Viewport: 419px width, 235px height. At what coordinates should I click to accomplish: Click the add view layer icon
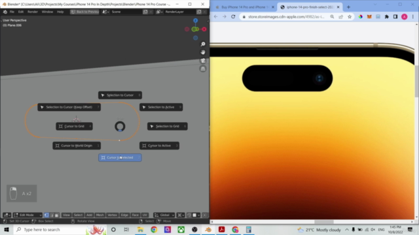tap(199, 12)
